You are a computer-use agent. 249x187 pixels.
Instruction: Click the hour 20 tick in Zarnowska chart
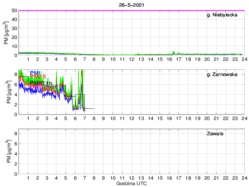(x=207, y=118)
